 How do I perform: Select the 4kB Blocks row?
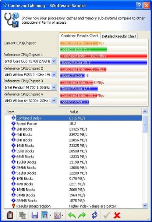click(73, 135)
